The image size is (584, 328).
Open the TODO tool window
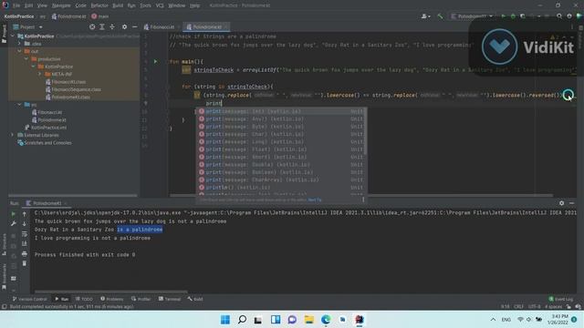[84, 299]
